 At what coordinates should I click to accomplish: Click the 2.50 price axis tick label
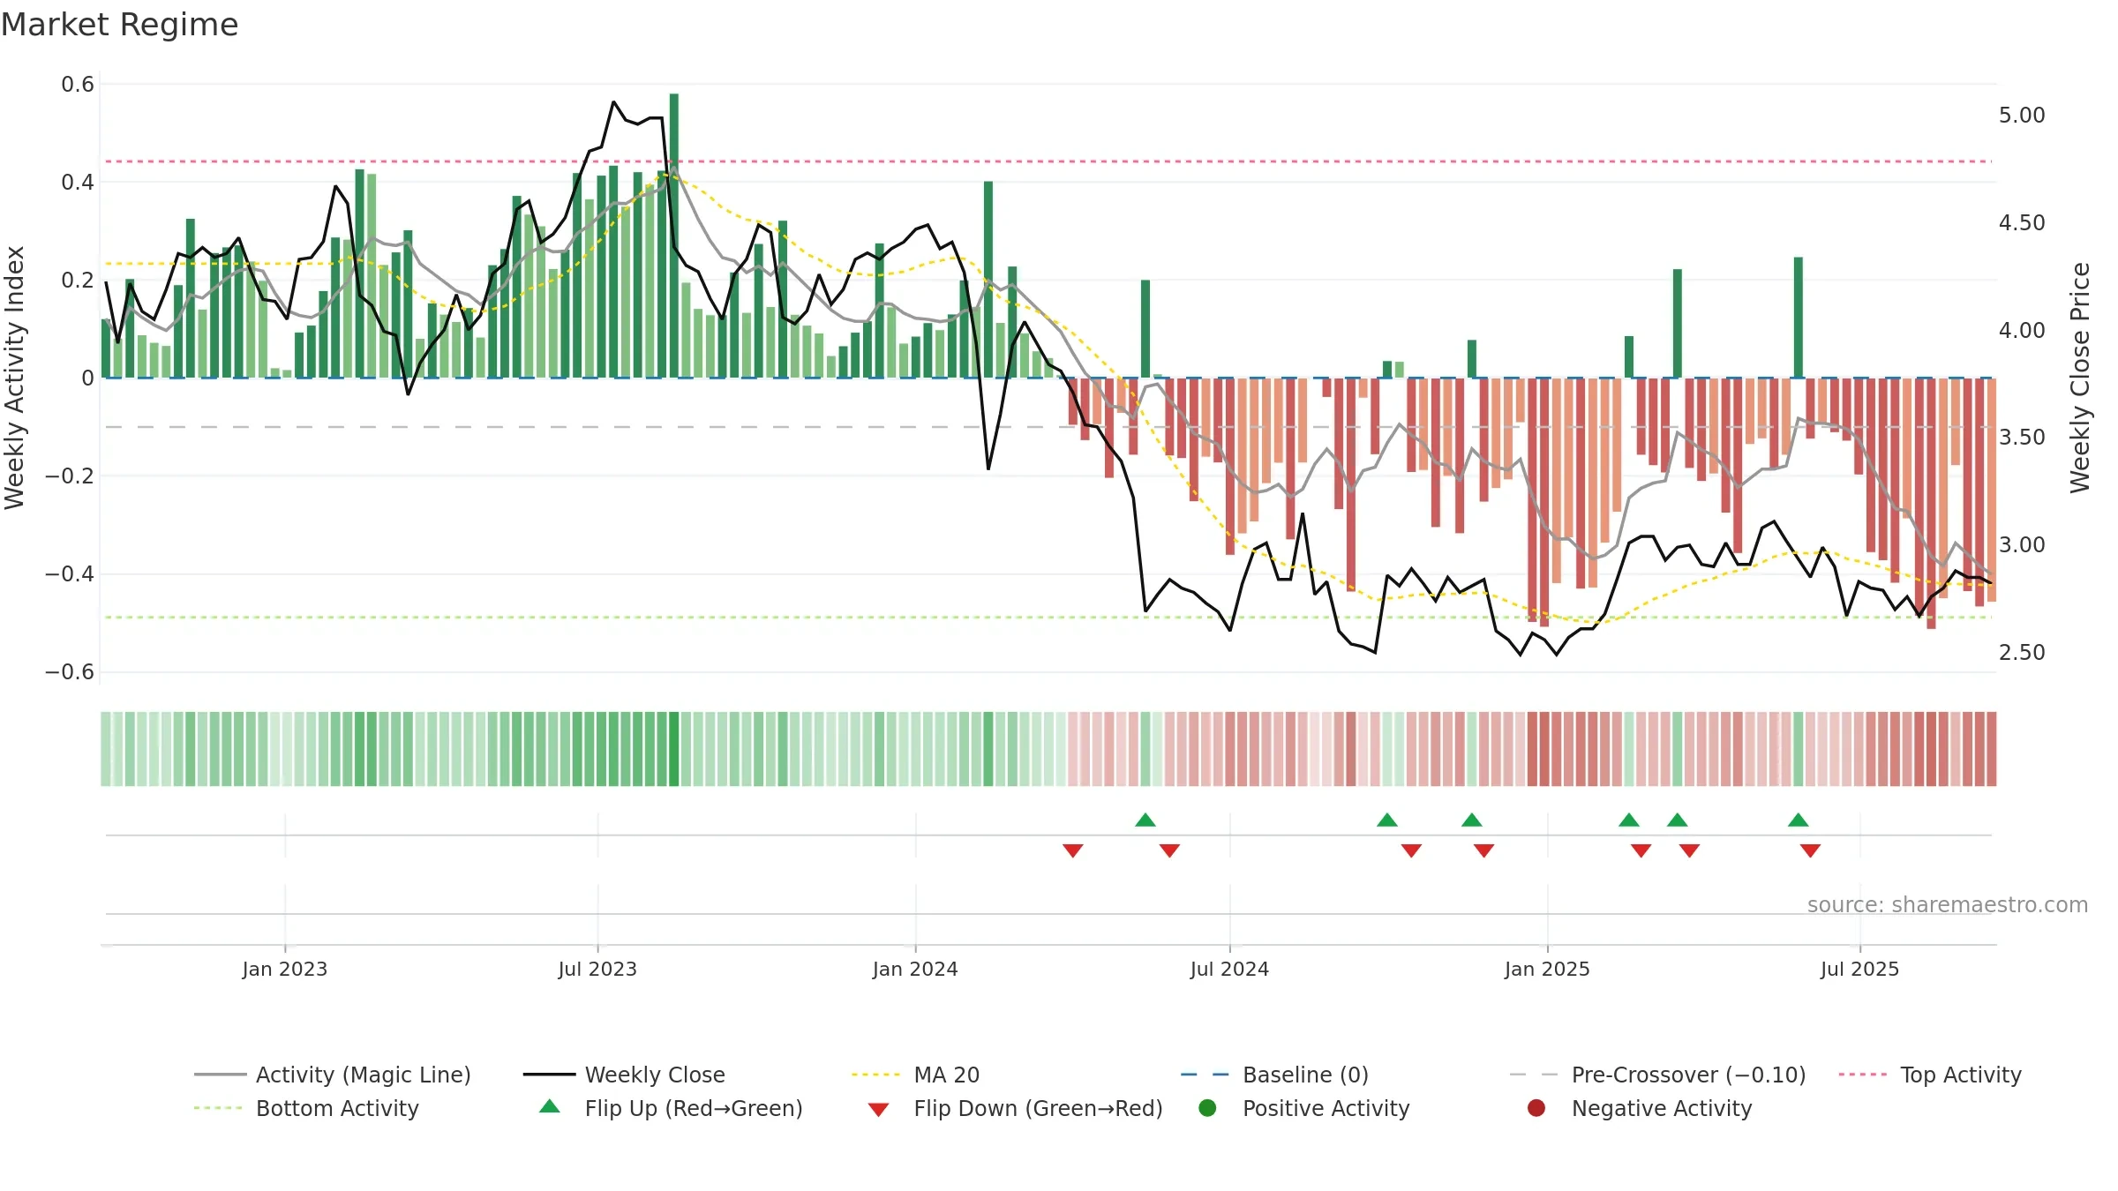2022,653
